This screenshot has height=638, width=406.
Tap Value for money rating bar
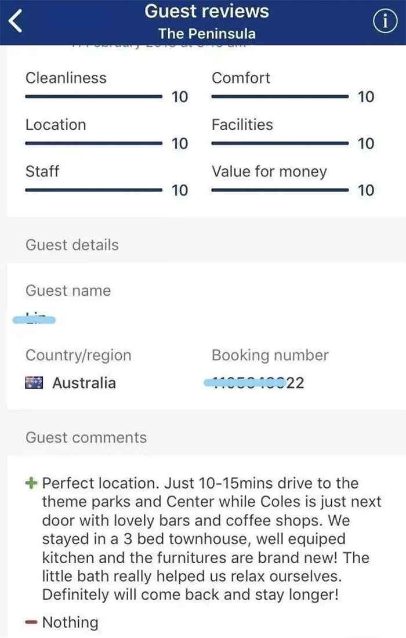pos(280,190)
